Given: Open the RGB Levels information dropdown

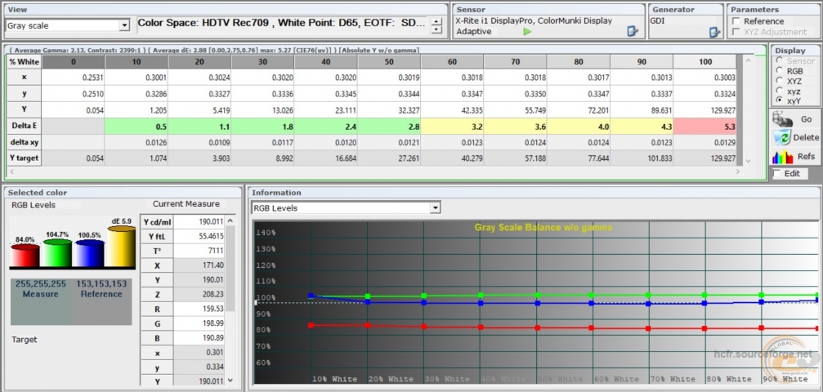Looking at the screenshot, I should pyautogui.click(x=435, y=208).
